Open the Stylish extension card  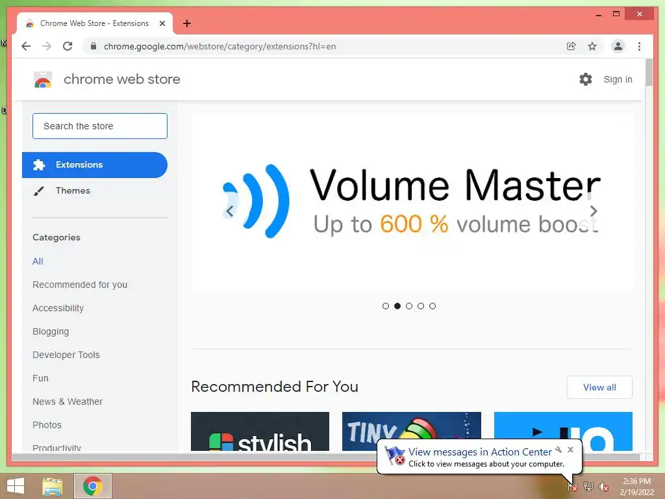(x=260, y=431)
